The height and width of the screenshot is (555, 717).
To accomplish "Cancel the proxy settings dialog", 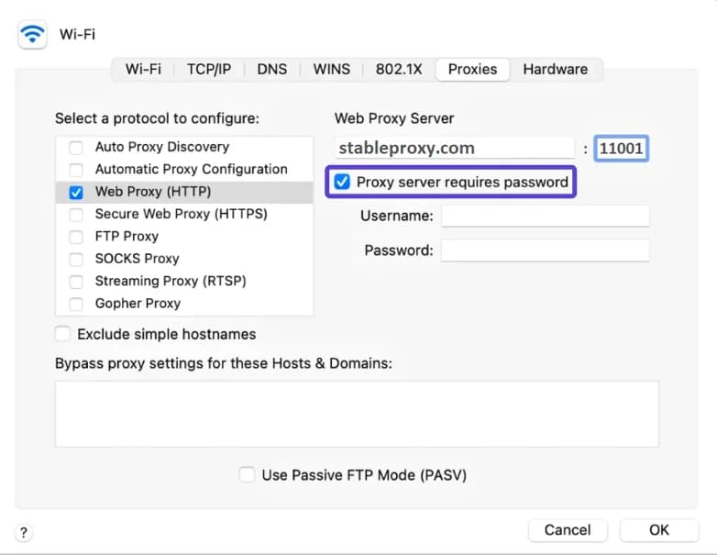I will [568, 530].
